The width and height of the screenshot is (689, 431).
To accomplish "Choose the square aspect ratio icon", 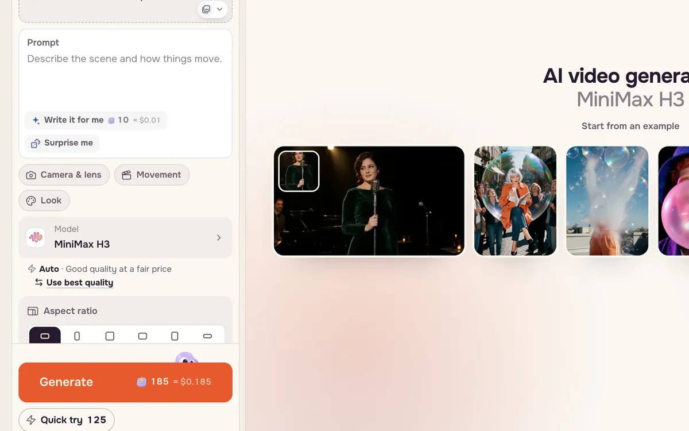I will [x=110, y=336].
